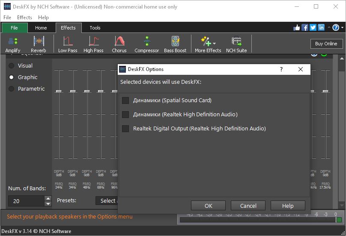The image size is (346, 236).
Task: Click 'DeskFX v 3.14 © NCH Software' status text
Action: [x=36, y=231]
